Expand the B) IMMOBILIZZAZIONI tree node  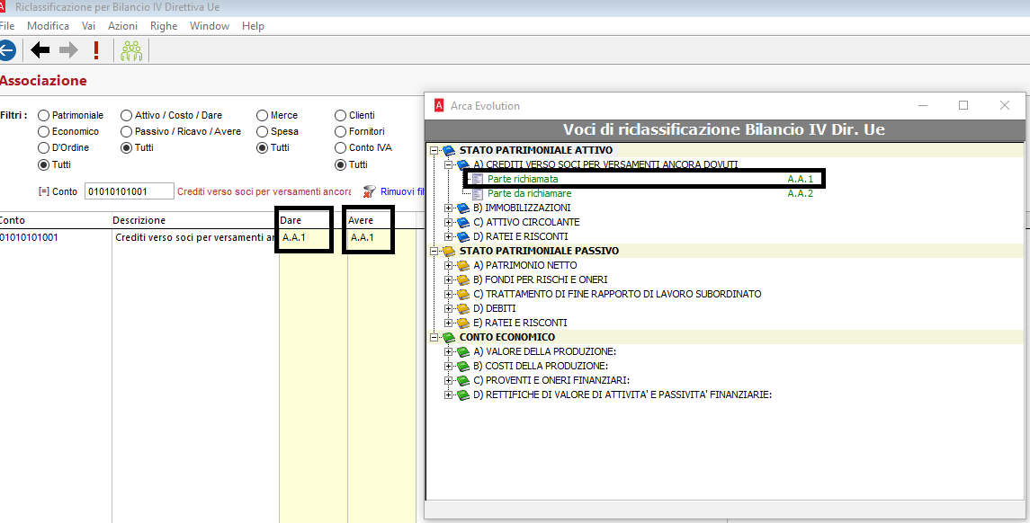coord(449,208)
